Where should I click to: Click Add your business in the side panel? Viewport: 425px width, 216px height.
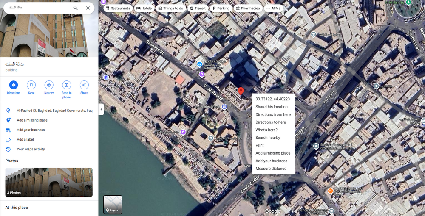(31, 130)
